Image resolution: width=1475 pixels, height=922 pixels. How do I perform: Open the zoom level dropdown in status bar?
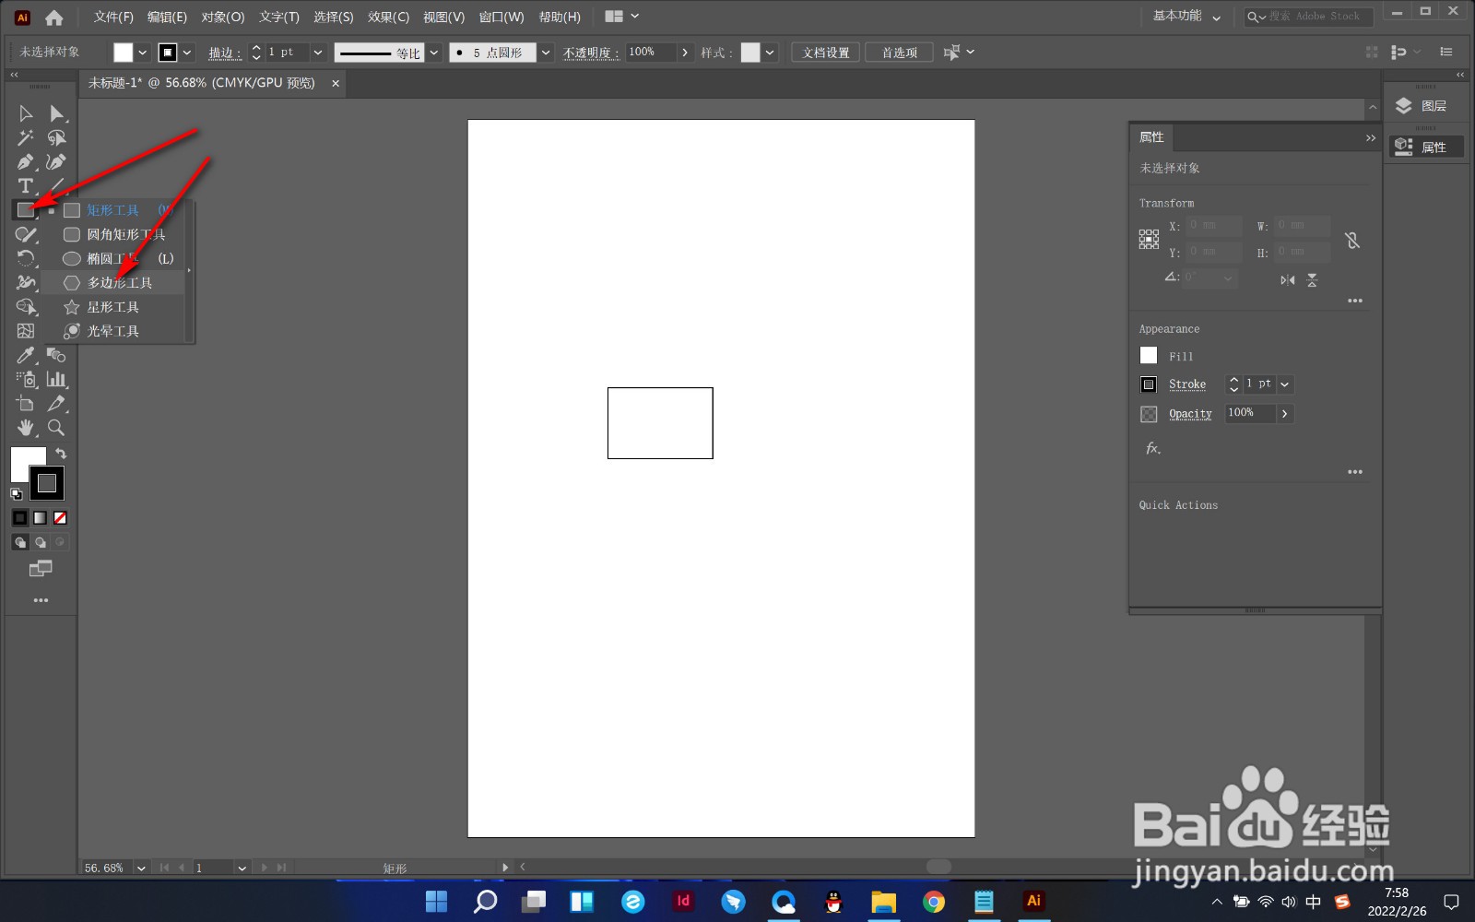pos(141,868)
